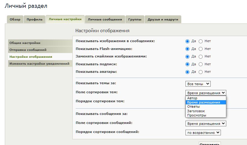The height and width of the screenshot is (145, 247).
Task: Open the Профиль tab
Action: pyautogui.click(x=35, y=20)
